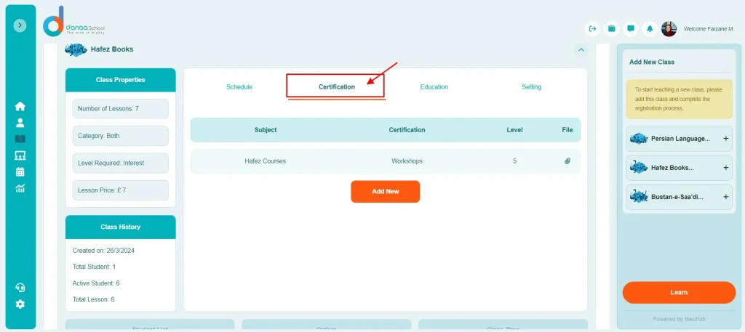Switch to the Schedule tab
This screenshot has height=332, width=745.
239,86
